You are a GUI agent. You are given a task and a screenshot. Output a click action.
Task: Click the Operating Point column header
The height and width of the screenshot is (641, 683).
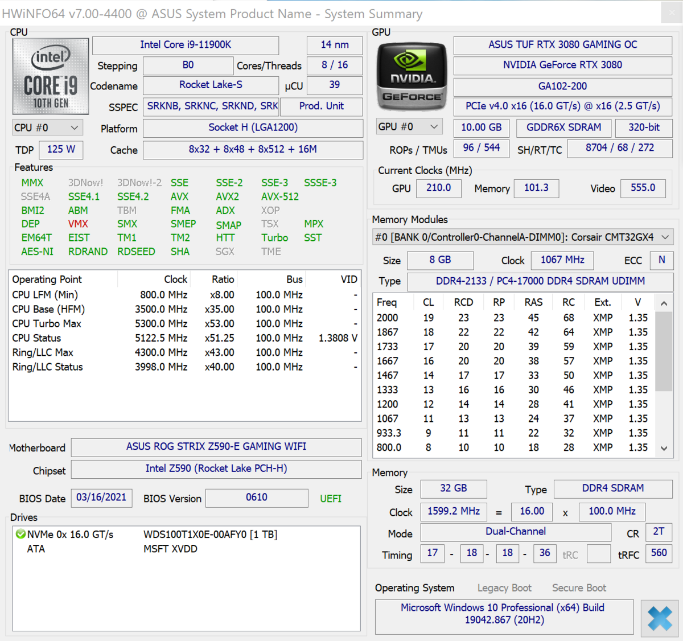click(63, 280)
